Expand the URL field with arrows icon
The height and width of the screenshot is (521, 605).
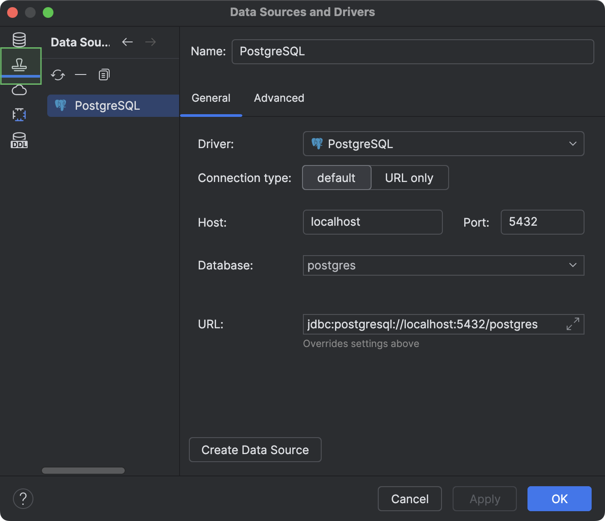(573, 324)
